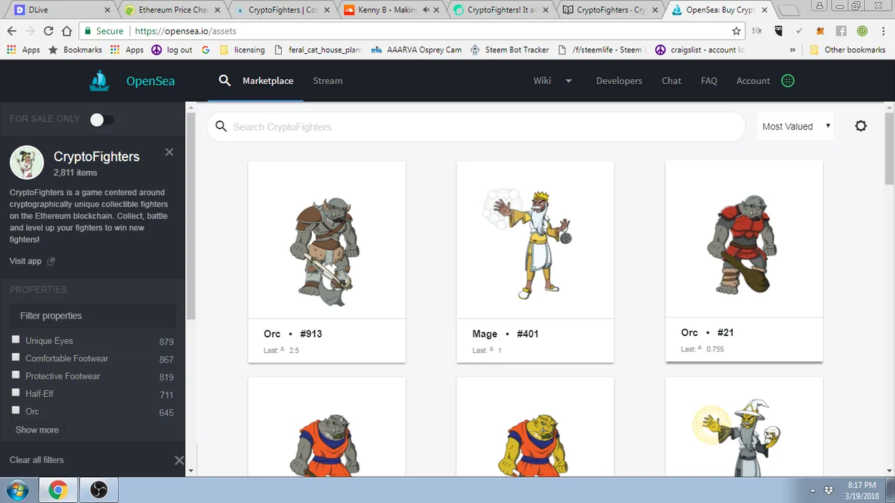Screen dimensions: 895x503
Task: Open Chrome from the taskbar
Action: coord(58,490)
